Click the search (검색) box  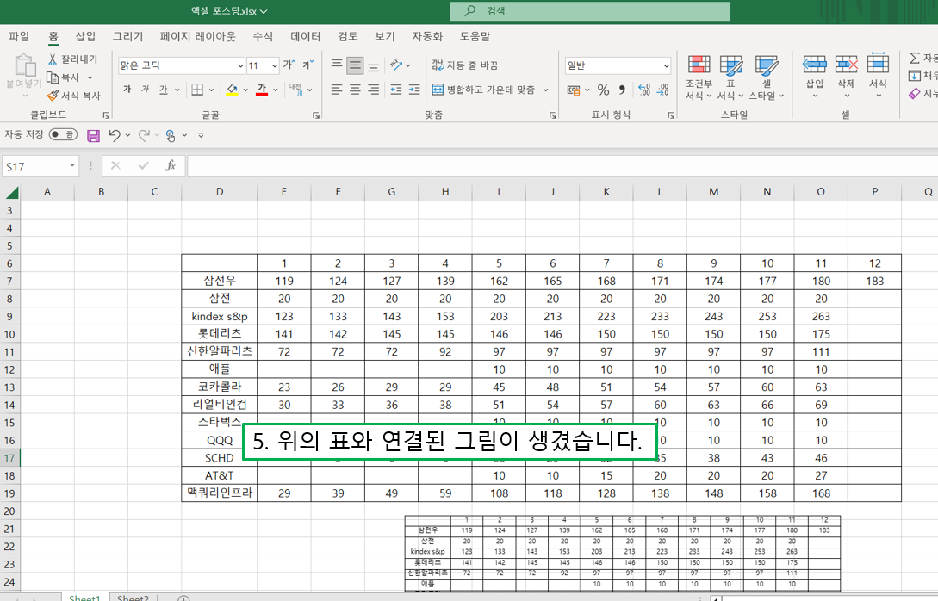(590, 11)
